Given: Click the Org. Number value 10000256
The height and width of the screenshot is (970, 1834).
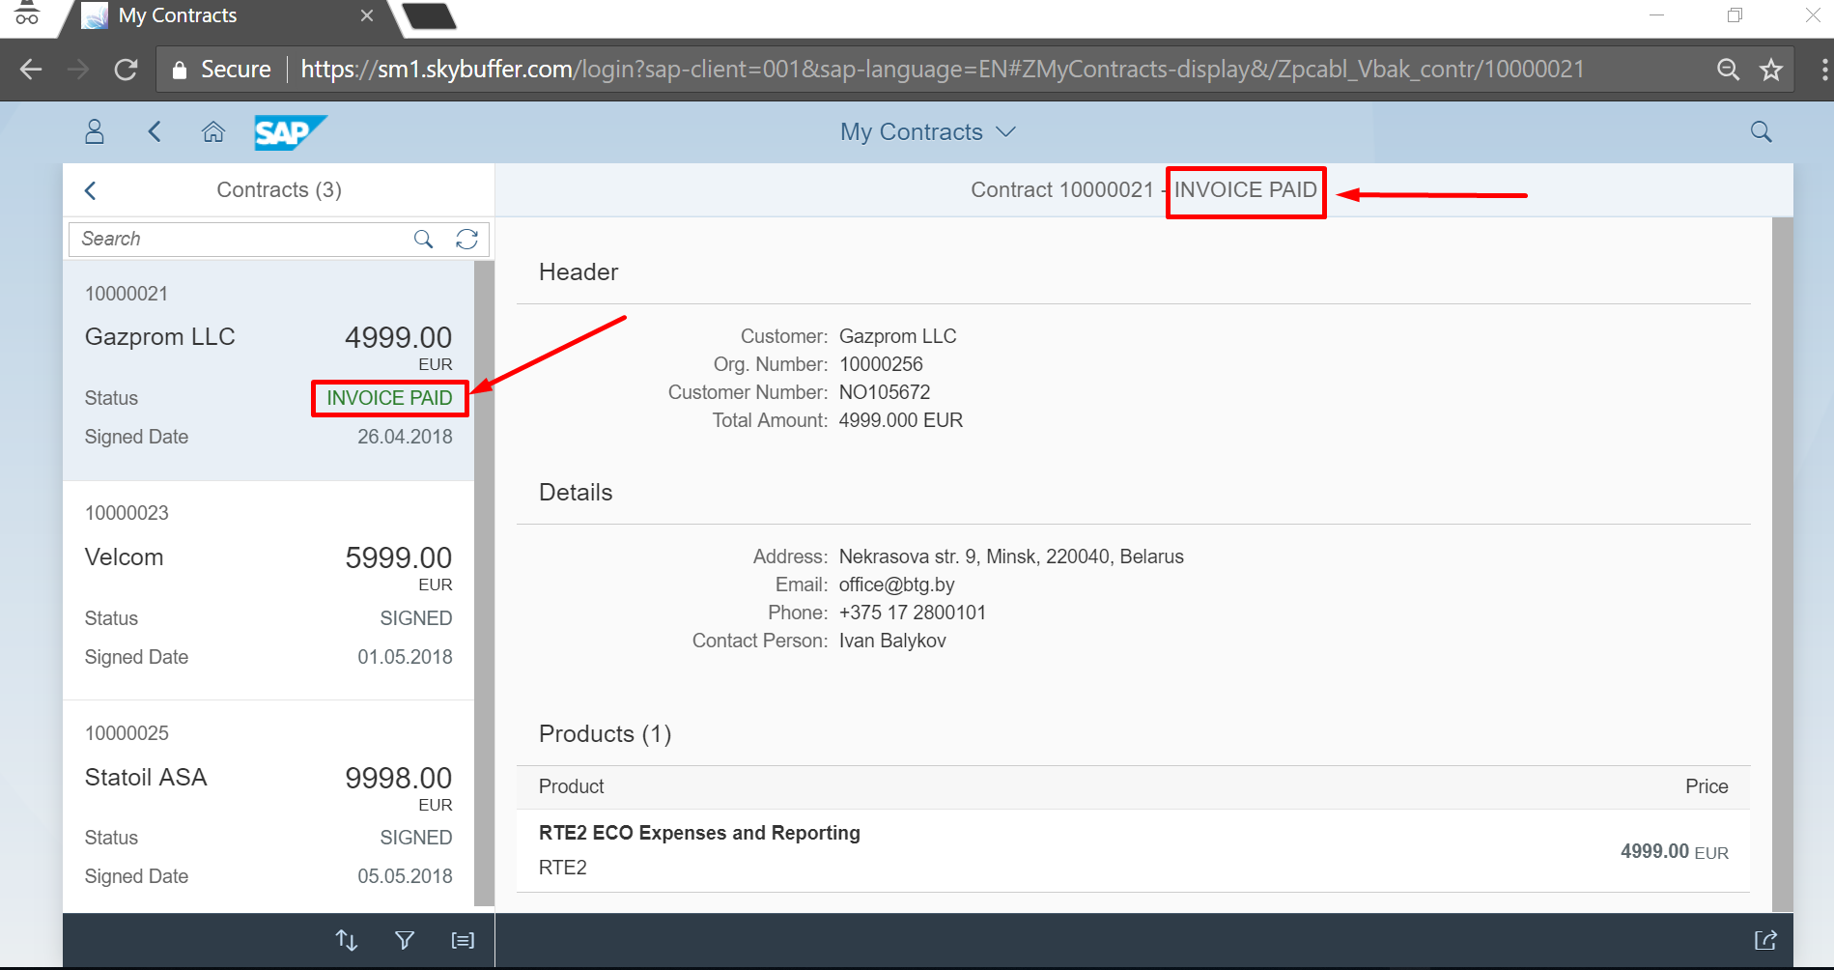Looking at the screenshot, I should click(881, 364).
